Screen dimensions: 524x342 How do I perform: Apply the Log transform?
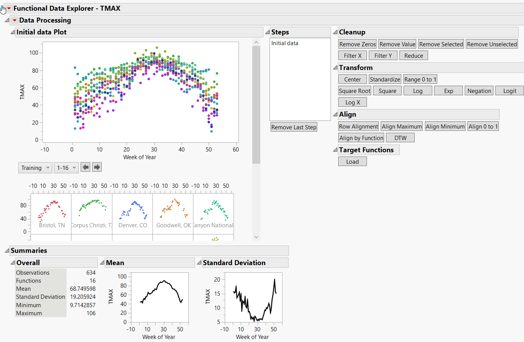(x=417, y=91)
